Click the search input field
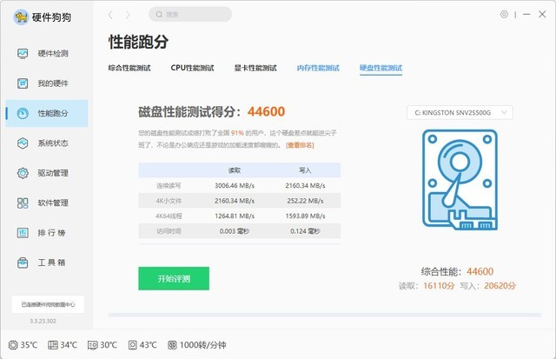The width and height of the screenshot is (556, 359). tap(190, 15)
